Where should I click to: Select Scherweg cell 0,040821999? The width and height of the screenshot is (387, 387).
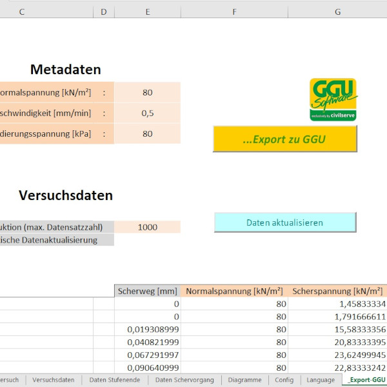pos(148,342)
